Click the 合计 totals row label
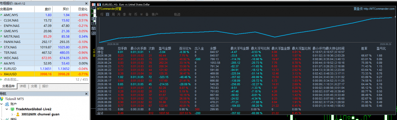Image resolution: width=397 pixels, height=120 pixels. click(x=101, y=113)
